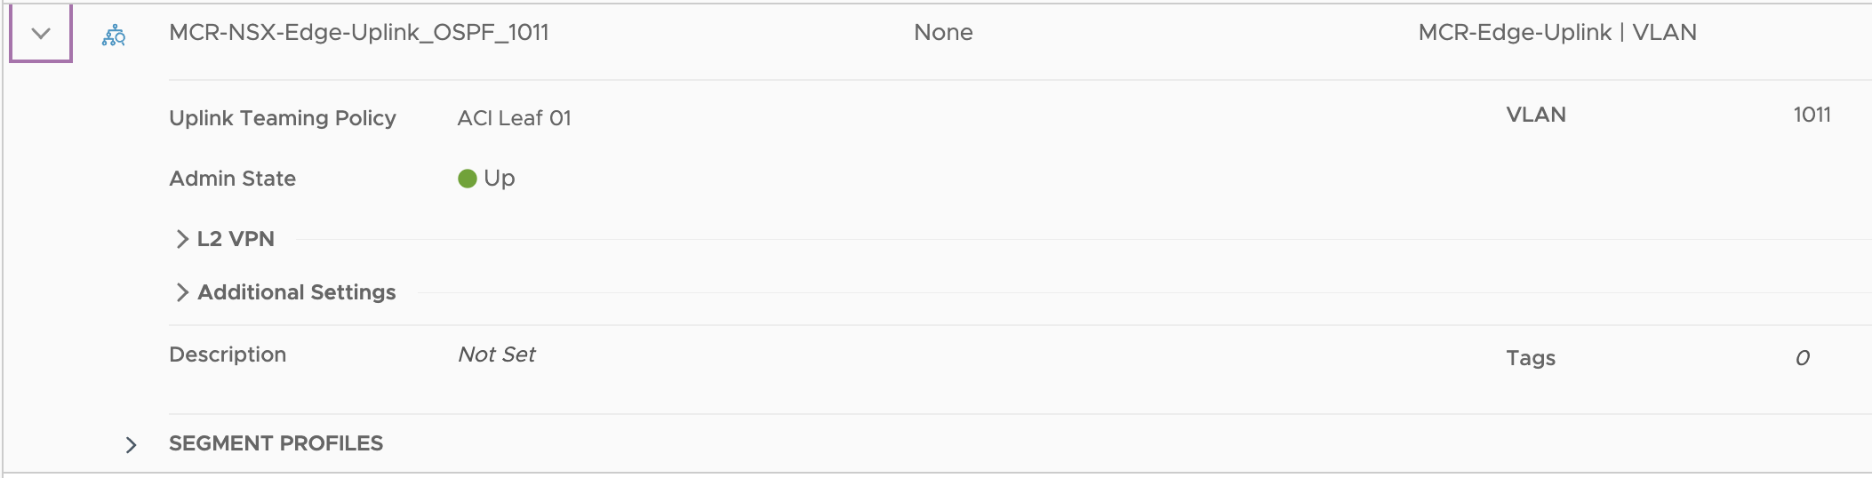Click the L2 VPN label
The height and width of the screenshot is (478, 1872).
point(236,239)
